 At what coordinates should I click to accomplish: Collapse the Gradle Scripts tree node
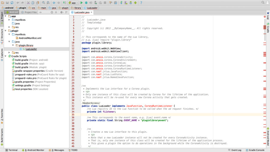coord(6,56)
